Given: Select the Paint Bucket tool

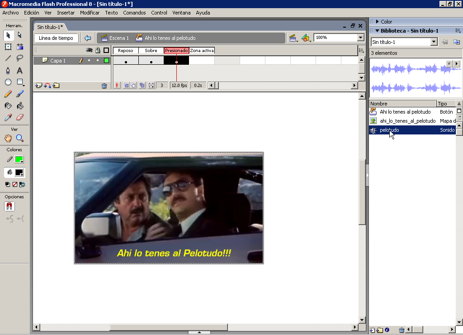Looking at the screenshot, I should pyautogui.click(x=20, y=105).
